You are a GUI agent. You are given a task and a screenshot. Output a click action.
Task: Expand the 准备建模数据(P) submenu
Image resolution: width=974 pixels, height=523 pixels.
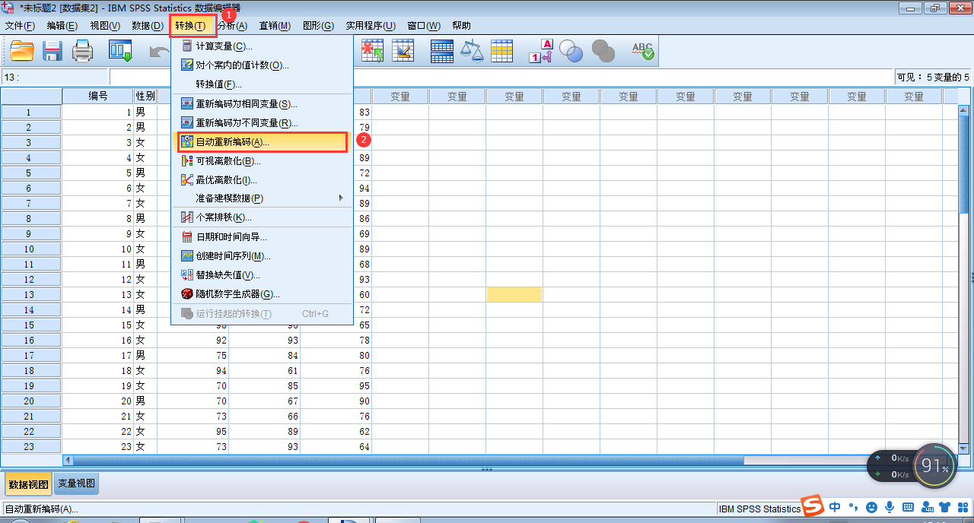click(x=262, y=198)
